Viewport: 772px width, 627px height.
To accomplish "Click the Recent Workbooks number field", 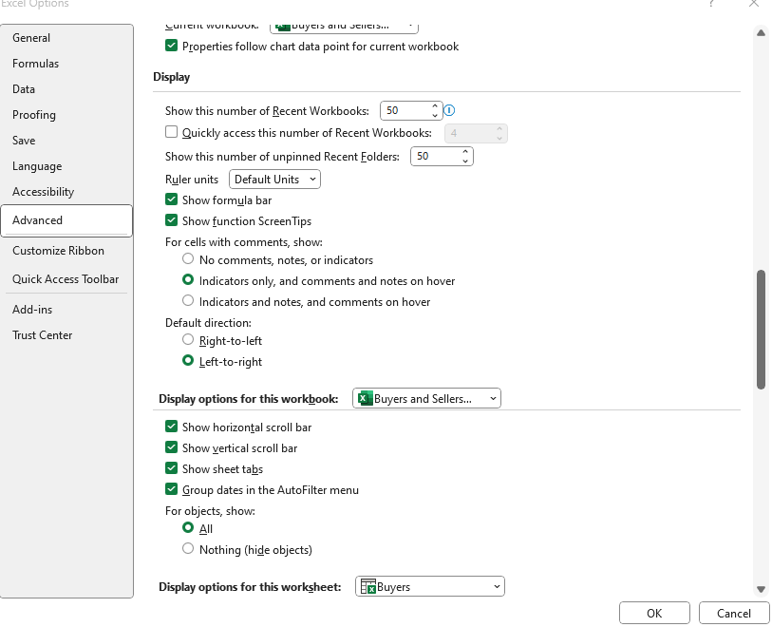I will [x=405, y=110].
